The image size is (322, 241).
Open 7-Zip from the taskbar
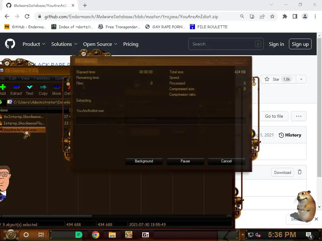[x=145, y=235]
